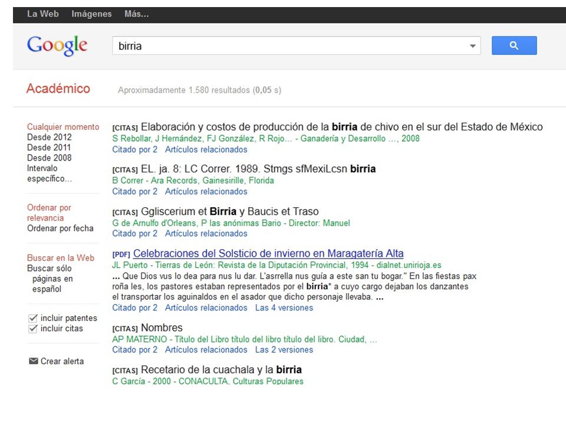Viewport: 566px width, 425px height.
Task: Click Artículos relacionados under B Correr result
Action: pos(206,191)
